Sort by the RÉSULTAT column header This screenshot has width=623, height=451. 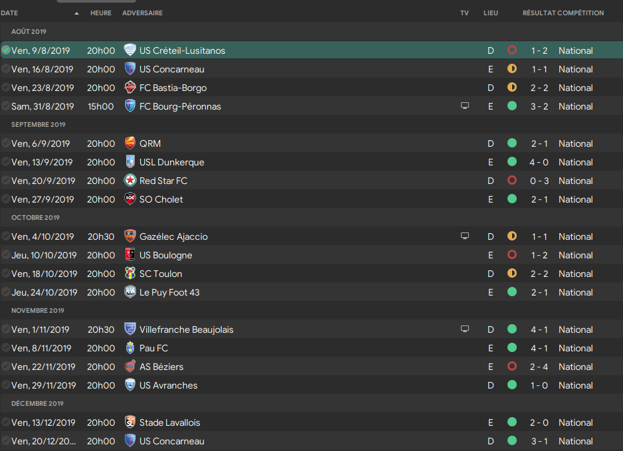pos(539,13)
